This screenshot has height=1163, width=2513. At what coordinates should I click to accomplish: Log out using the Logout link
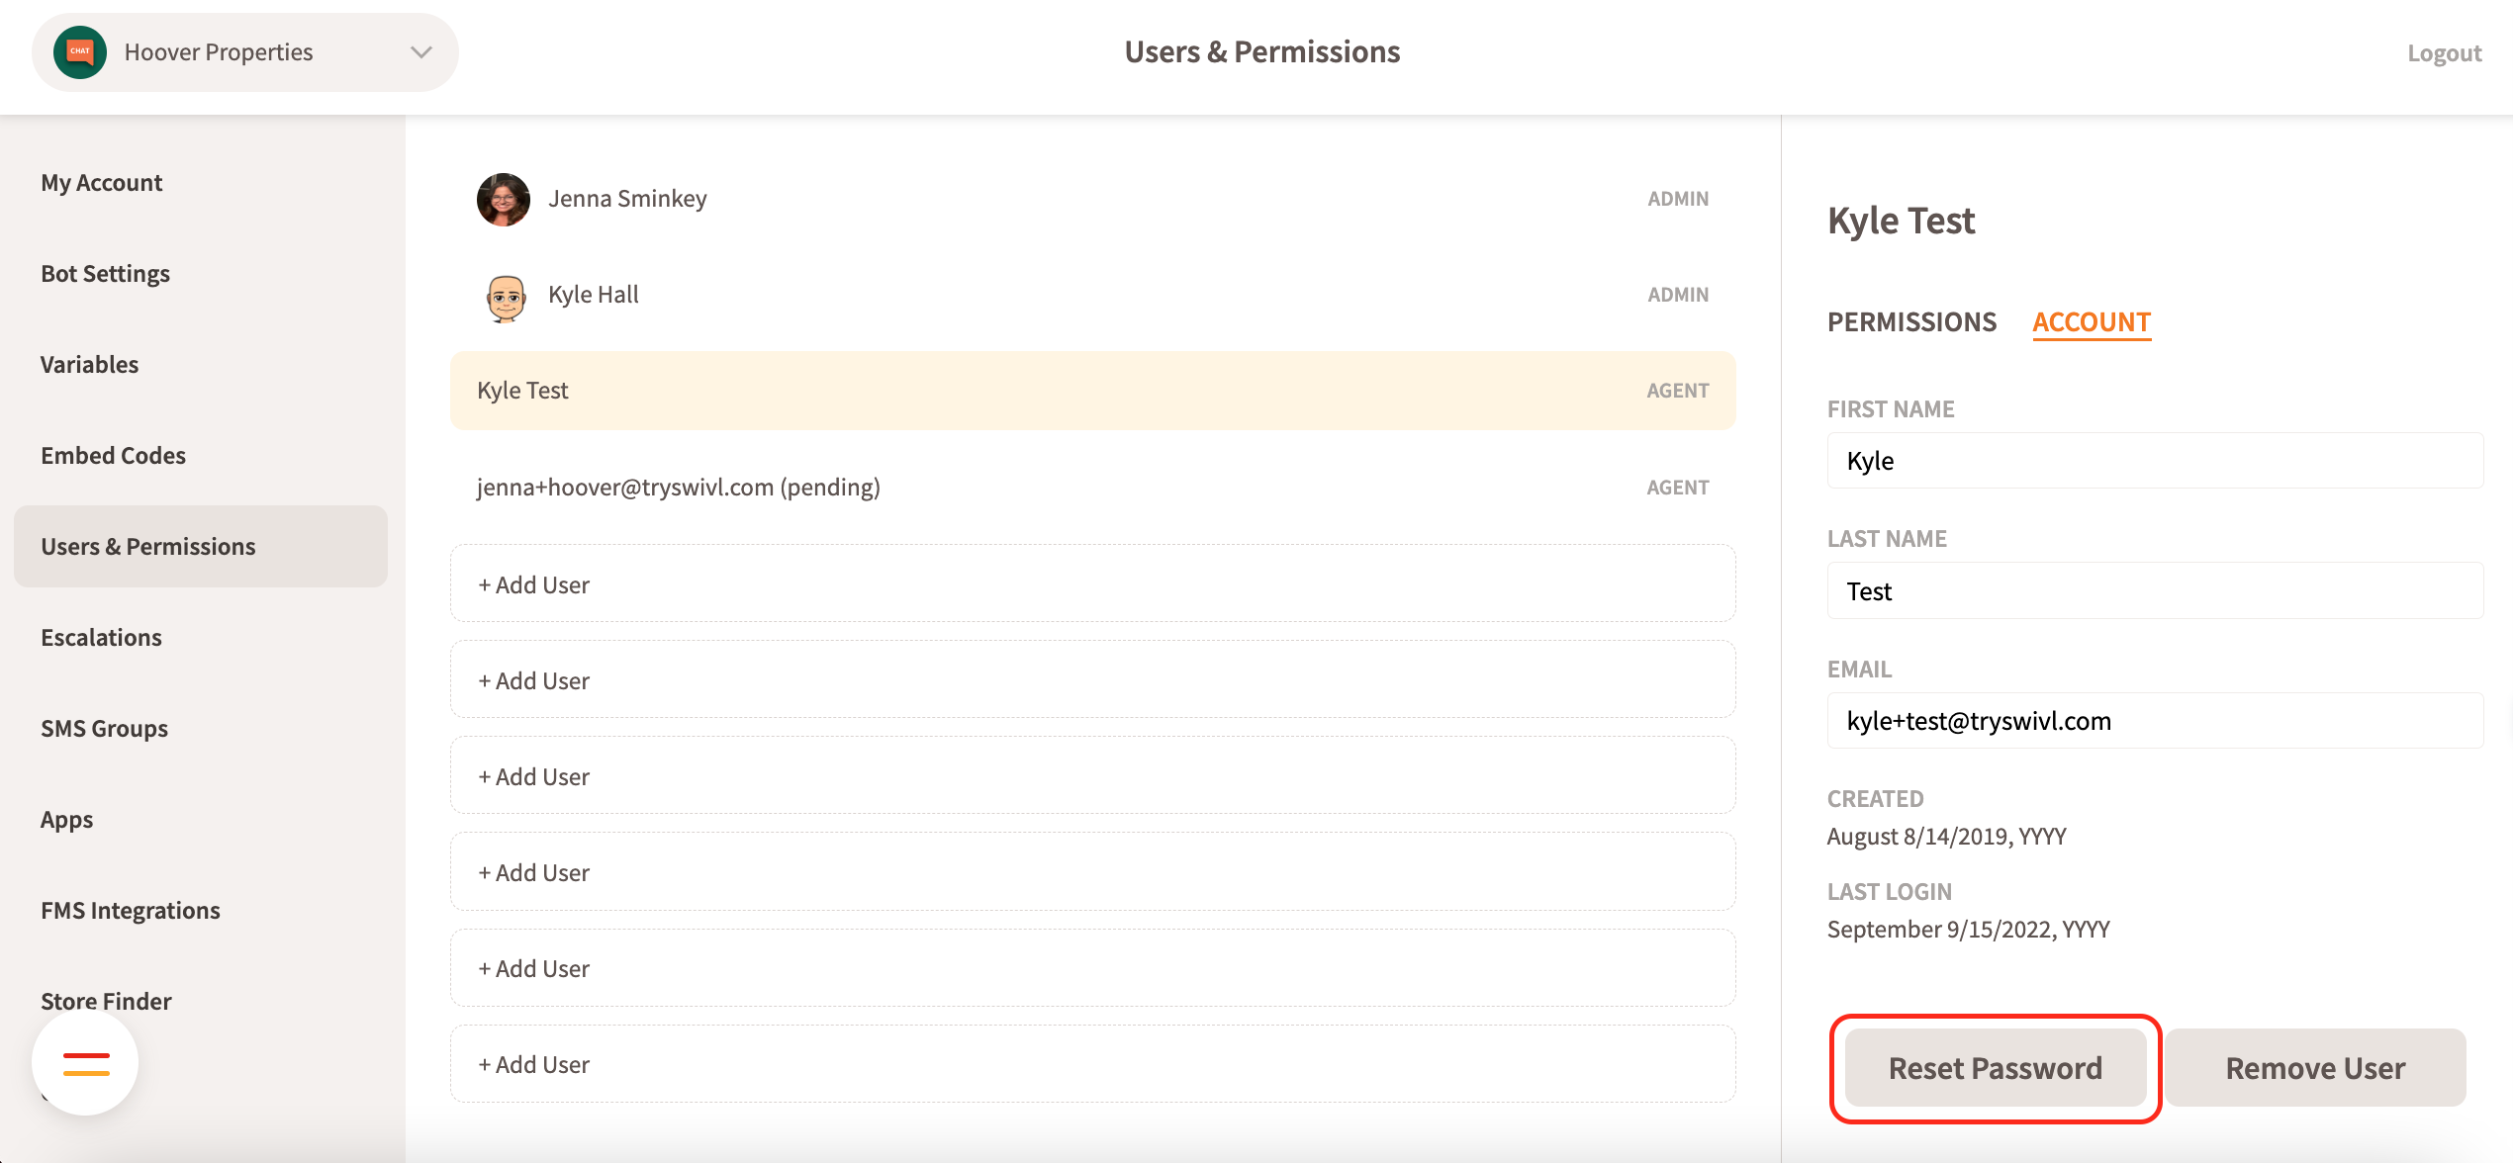point(2443,53)
